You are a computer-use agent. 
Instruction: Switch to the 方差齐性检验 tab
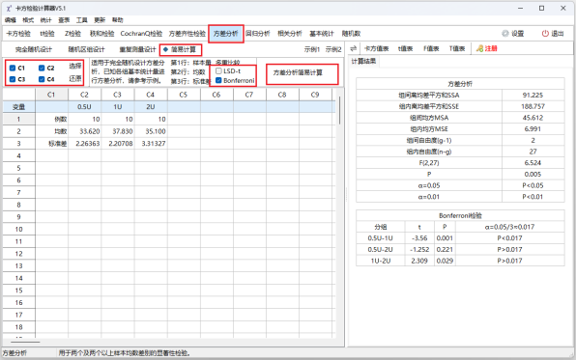187,34
